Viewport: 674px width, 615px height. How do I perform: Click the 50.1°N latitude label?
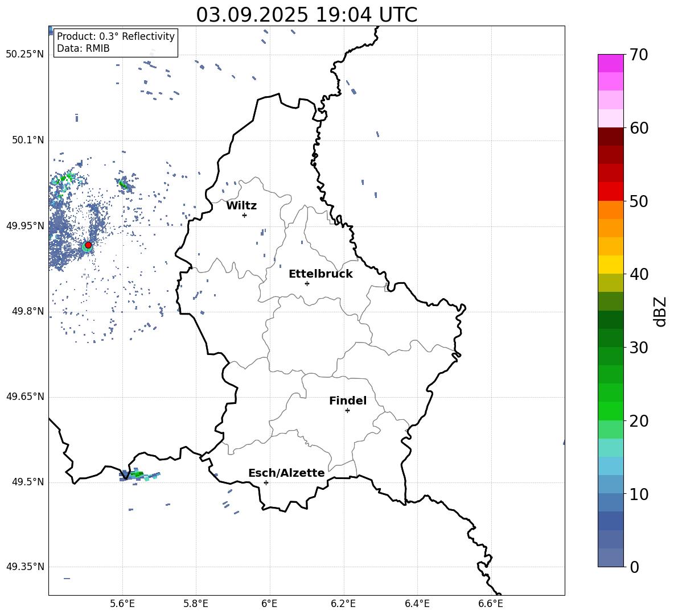point(28,140)
